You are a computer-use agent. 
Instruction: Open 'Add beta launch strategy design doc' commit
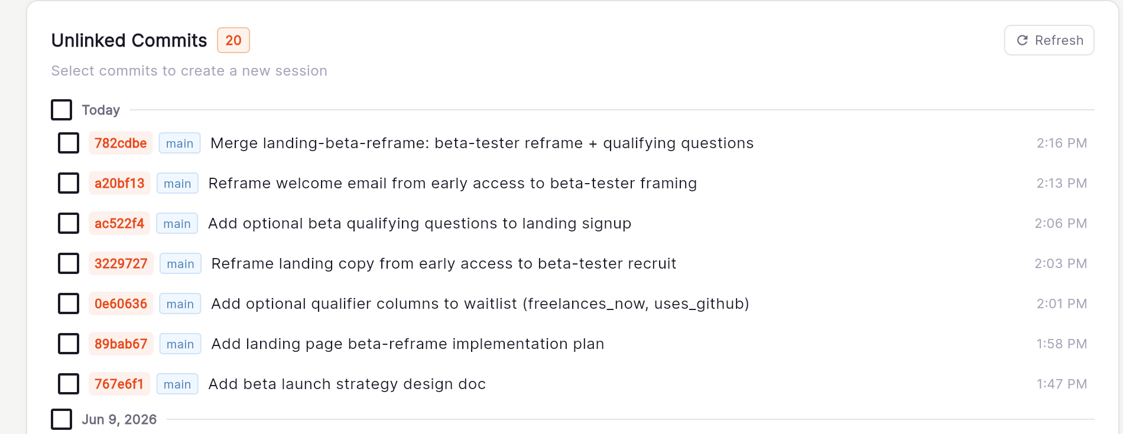[347, 384]
